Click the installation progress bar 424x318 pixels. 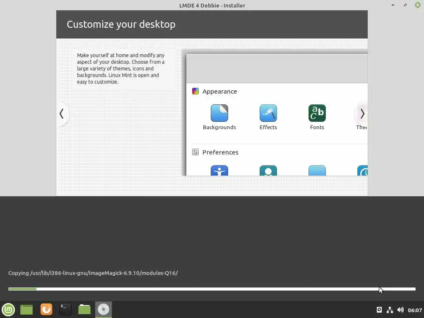212,289
